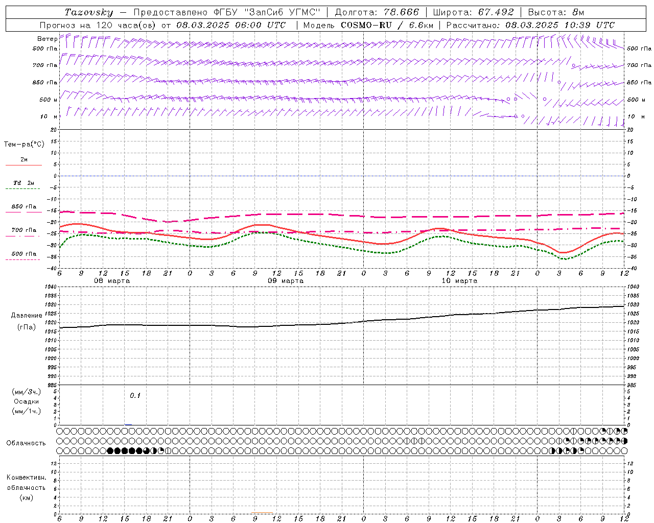This screenshot has width=654, height=523.
Task: Click the "Долгота: 78.666" longitude value
Action: point(377,12)
